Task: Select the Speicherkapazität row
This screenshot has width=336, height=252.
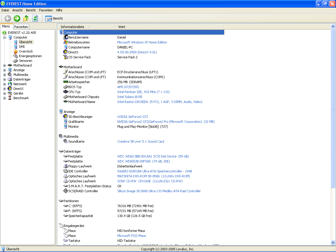Action: click(141, 216)
